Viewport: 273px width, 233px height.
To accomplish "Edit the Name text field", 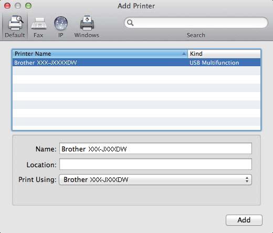I will [155, 148].
